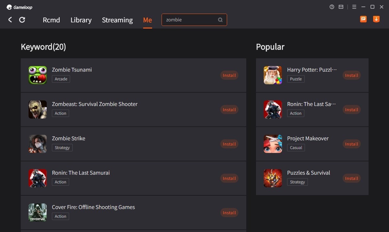Open Zombeast game icon
The height and width of the screenshot is (232, 389).
pyautogui.click(x=37, y=110)
